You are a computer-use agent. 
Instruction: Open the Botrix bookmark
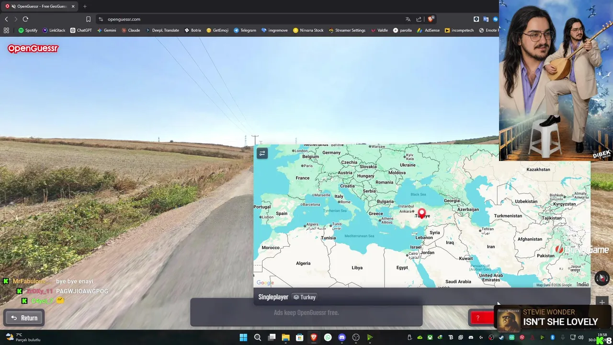[x=193, y=30]
